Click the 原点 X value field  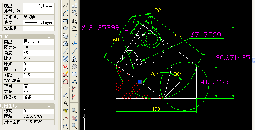(x=39, y=64)
